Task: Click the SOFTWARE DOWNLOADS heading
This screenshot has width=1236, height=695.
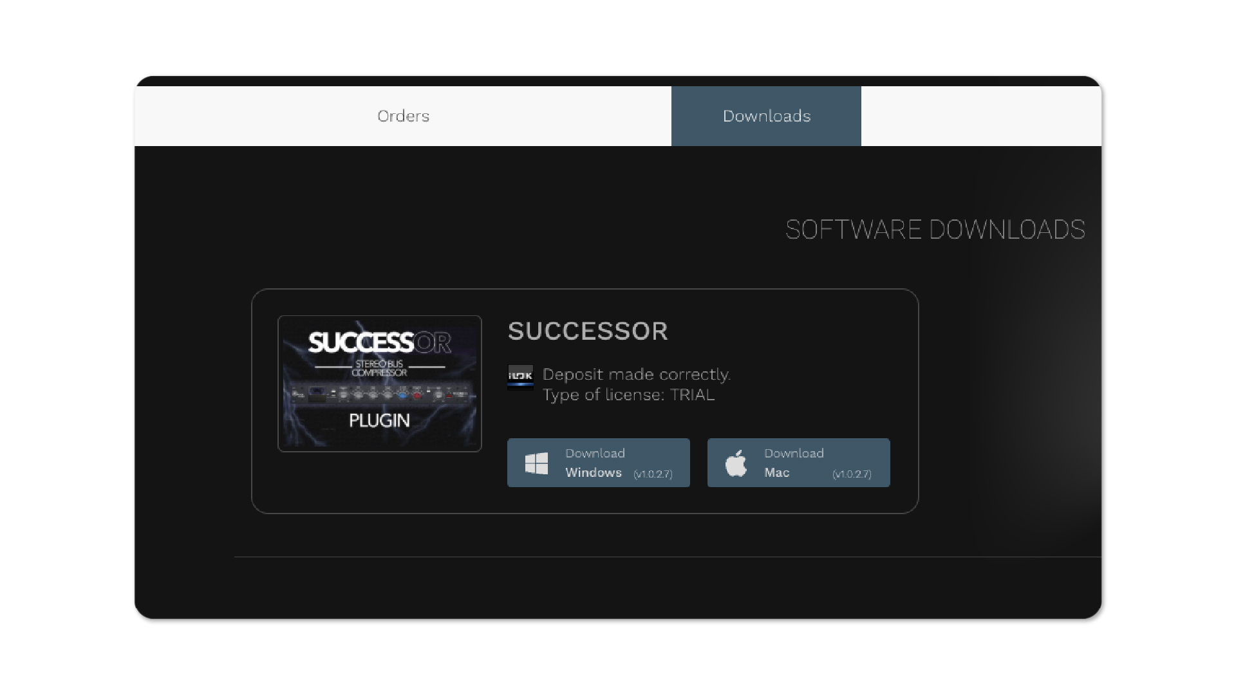Action: [935, 230]
